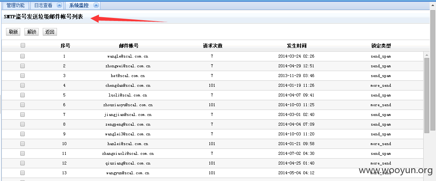Click the 返回 button

(x=50, y=32)
